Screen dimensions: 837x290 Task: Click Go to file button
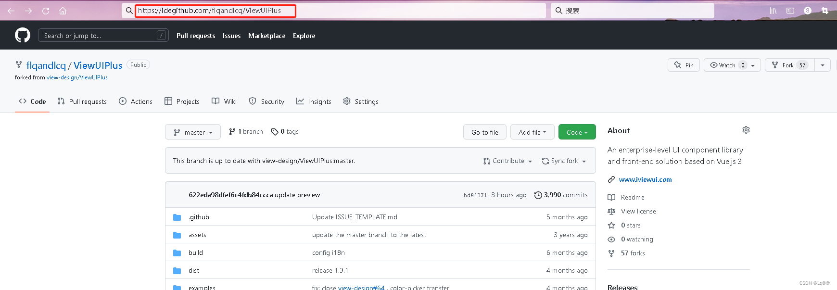[x=485, y=132]
